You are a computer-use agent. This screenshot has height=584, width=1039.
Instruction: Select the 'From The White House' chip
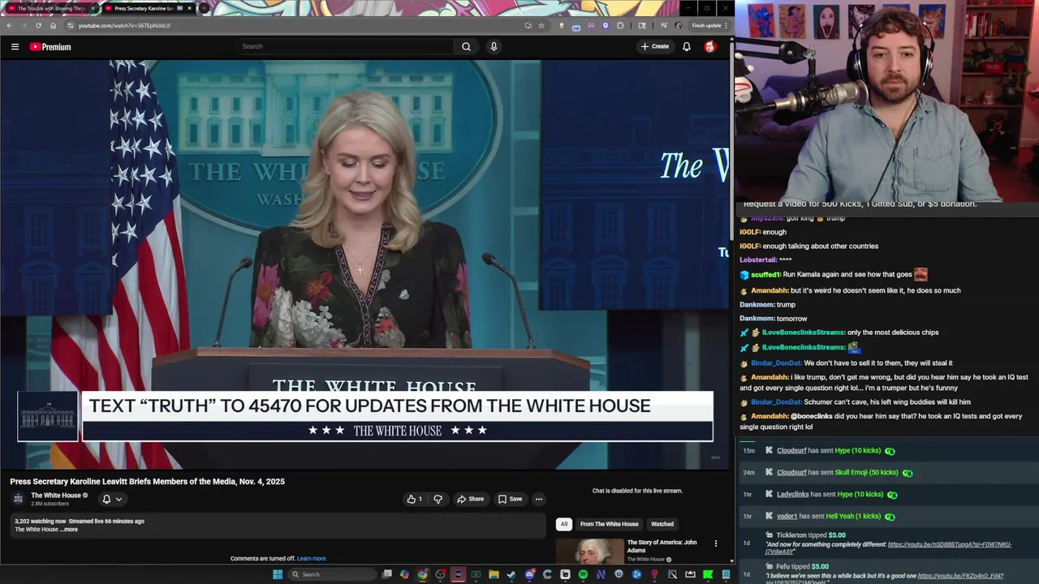[x=610, y=524]
